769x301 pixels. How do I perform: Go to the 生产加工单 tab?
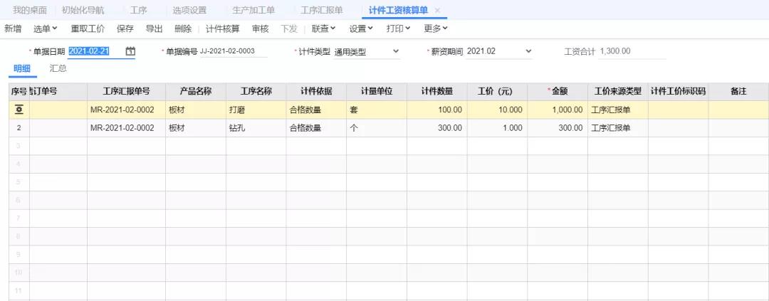[x=253, y=11]
